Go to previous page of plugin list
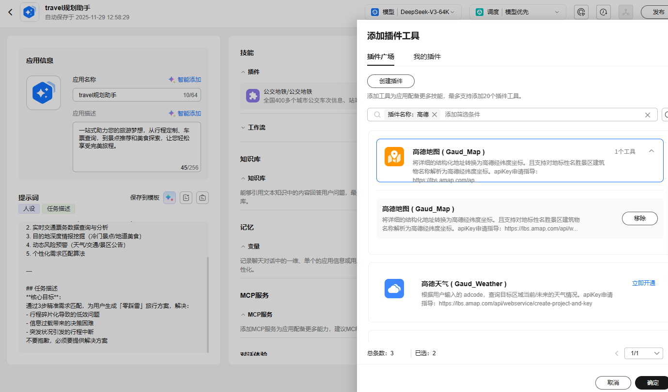The height and width of the screenshot is (392, 668). tap(617, 353)
